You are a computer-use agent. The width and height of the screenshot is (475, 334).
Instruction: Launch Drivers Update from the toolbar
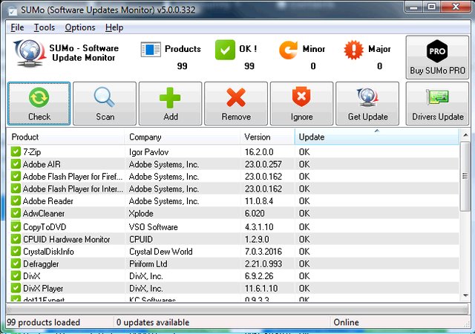point(437,103)
